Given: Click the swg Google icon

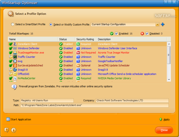Looking at the screenshot, I should click(x=15, y=61).
